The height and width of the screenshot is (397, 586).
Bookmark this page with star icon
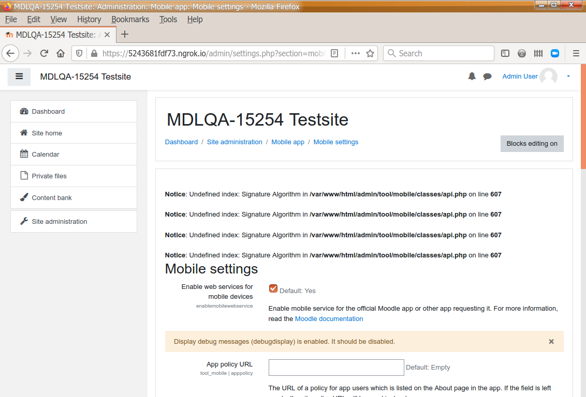click(x=370, y=53)
